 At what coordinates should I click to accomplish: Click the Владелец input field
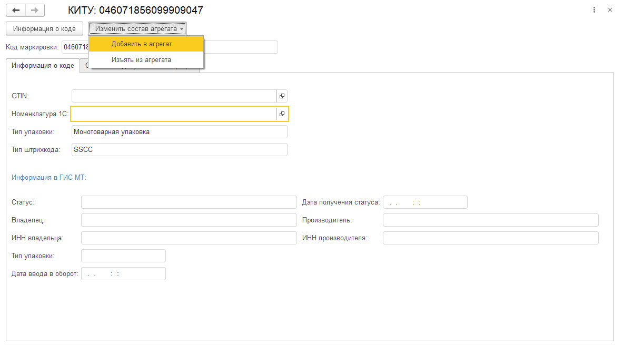[189, 220]
